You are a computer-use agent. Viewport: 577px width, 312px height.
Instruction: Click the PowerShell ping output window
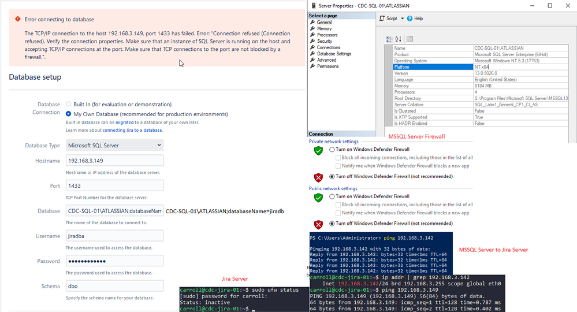pyautogui.click(x=381, y=254)
